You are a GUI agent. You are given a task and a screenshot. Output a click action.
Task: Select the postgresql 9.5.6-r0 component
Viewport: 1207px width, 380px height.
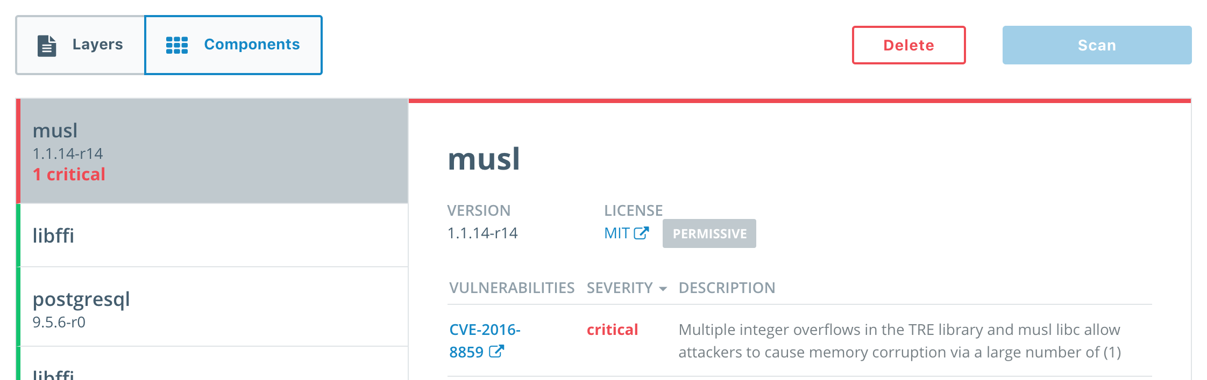coord(213,306)
